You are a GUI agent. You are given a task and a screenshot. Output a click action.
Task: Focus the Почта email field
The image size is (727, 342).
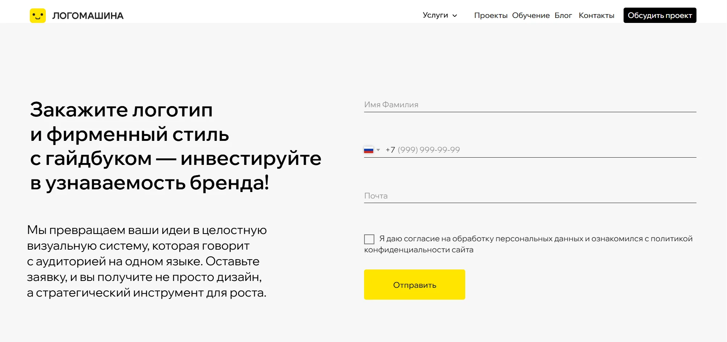530,196
